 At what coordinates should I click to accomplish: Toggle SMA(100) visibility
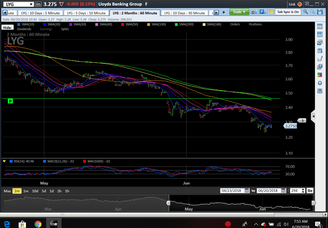pos(156,24)
